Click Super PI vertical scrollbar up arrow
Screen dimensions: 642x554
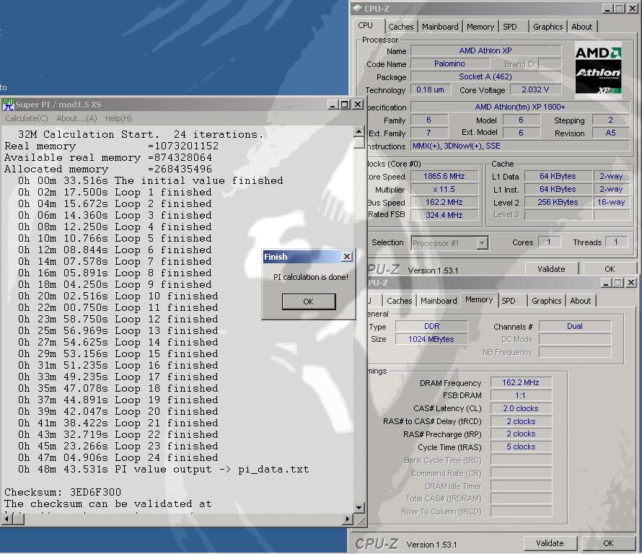(x=359, y=131)
